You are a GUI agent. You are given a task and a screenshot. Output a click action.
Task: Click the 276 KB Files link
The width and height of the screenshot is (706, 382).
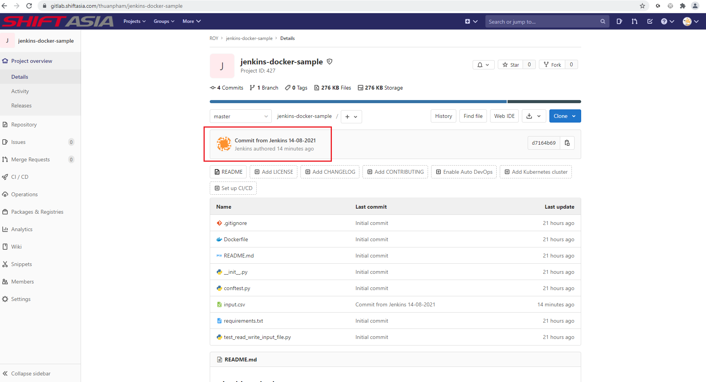[x=333, y=88]
